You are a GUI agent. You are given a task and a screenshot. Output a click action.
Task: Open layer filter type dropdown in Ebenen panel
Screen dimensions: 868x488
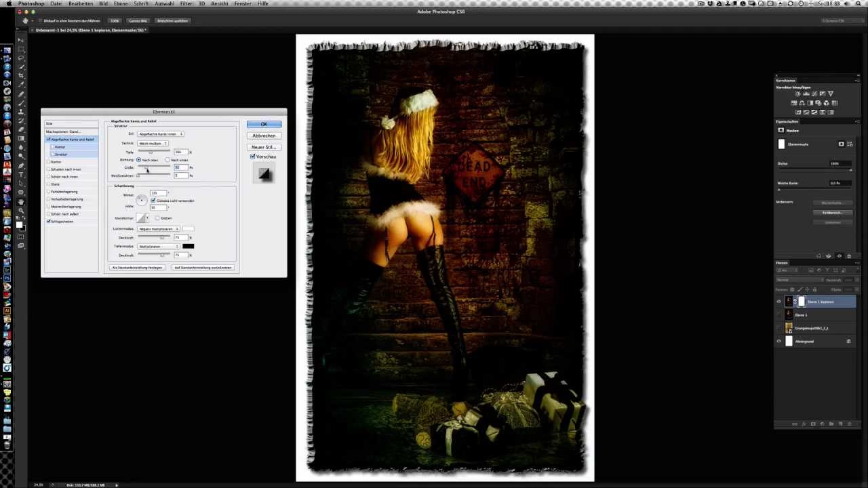(x=787, y=270)
